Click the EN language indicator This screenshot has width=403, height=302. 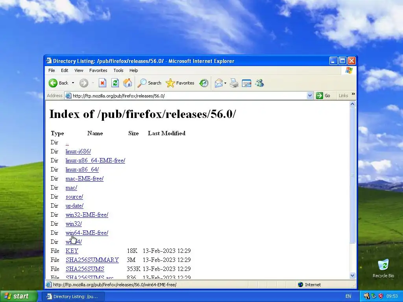coord(348,296)
